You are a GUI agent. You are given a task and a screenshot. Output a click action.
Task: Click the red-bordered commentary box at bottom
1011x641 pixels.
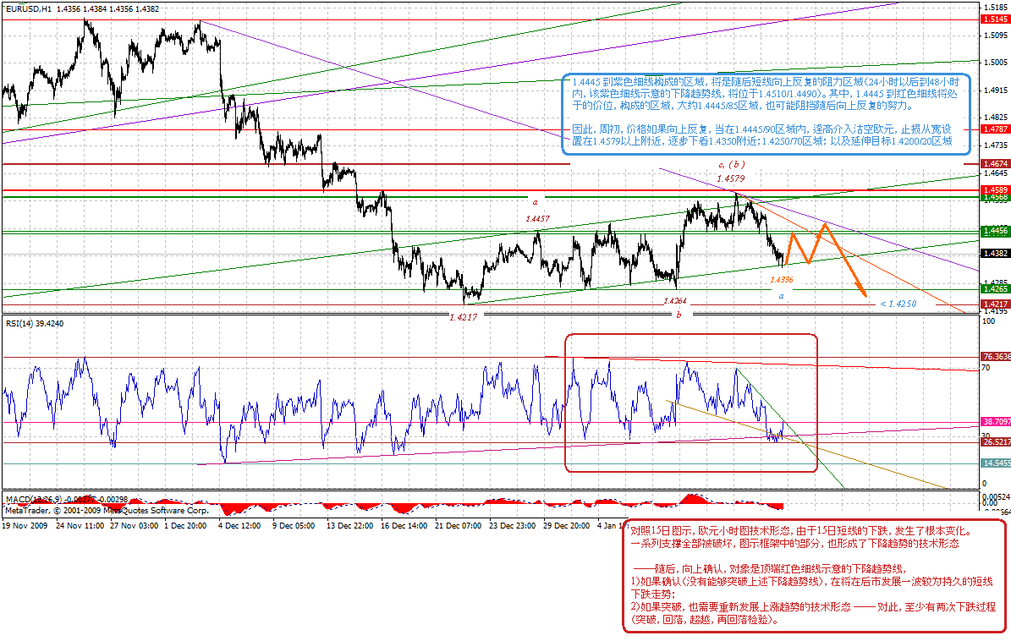tap(815, 576)
